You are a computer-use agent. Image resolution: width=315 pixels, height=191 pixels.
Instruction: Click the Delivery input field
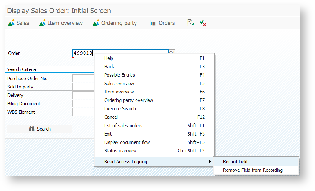pyautogui.click(x=83, y=95)
